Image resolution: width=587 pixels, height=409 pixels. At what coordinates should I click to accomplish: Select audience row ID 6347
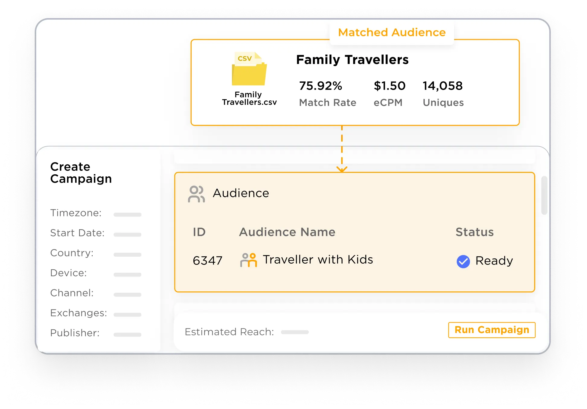coord(208,261)
